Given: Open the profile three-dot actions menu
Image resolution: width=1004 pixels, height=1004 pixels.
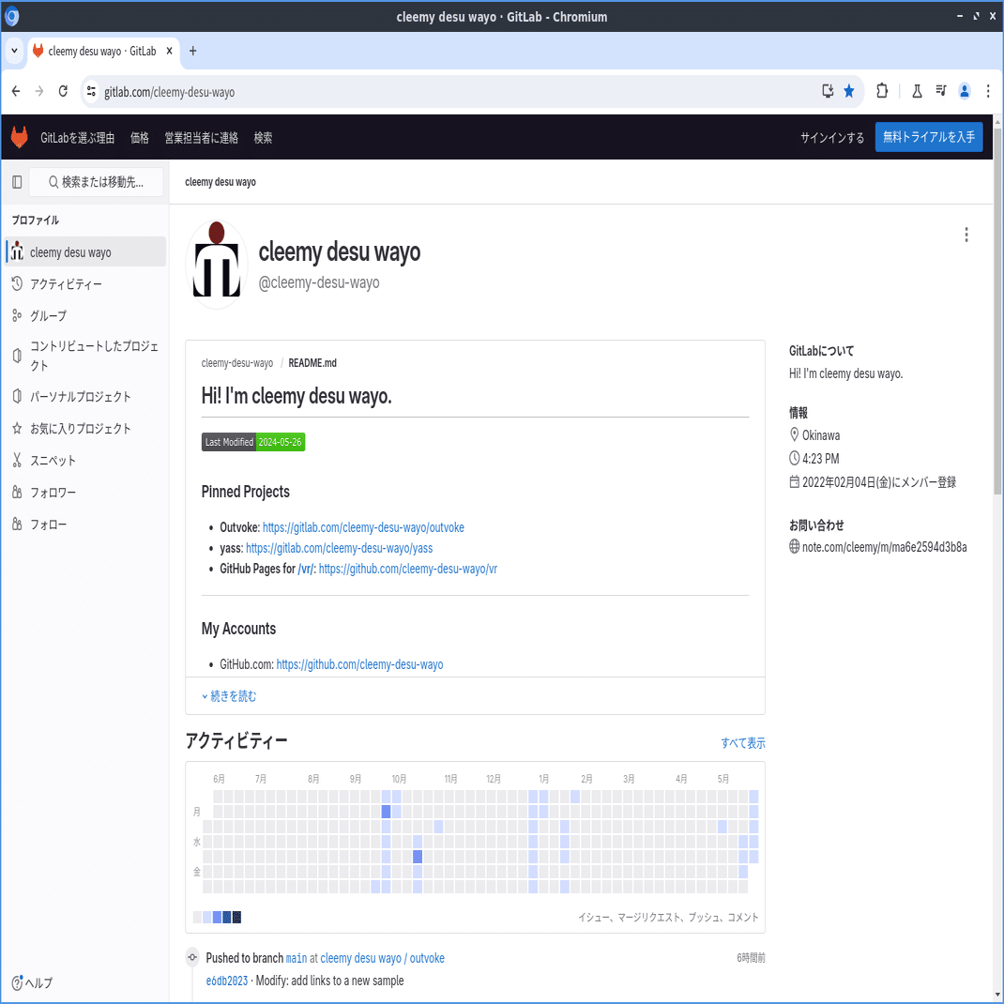Looking at the screenshot, I should point(966,235).
